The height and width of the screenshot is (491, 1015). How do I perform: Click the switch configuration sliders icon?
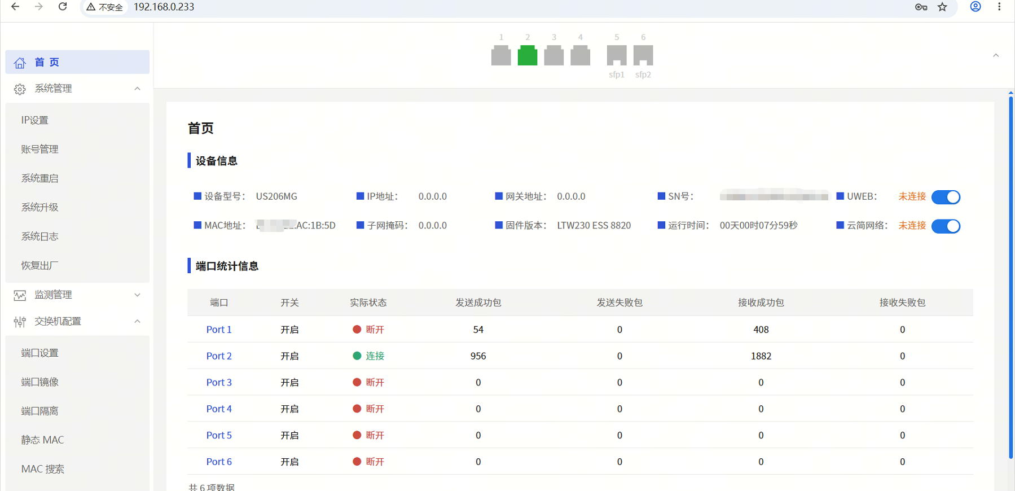pos(20,322)
